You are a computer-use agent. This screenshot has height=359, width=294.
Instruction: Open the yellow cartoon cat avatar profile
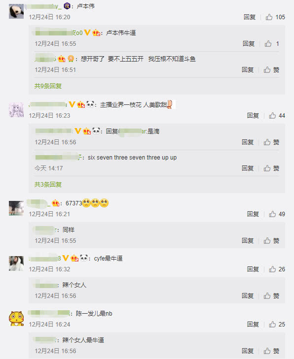click(16, 319)
